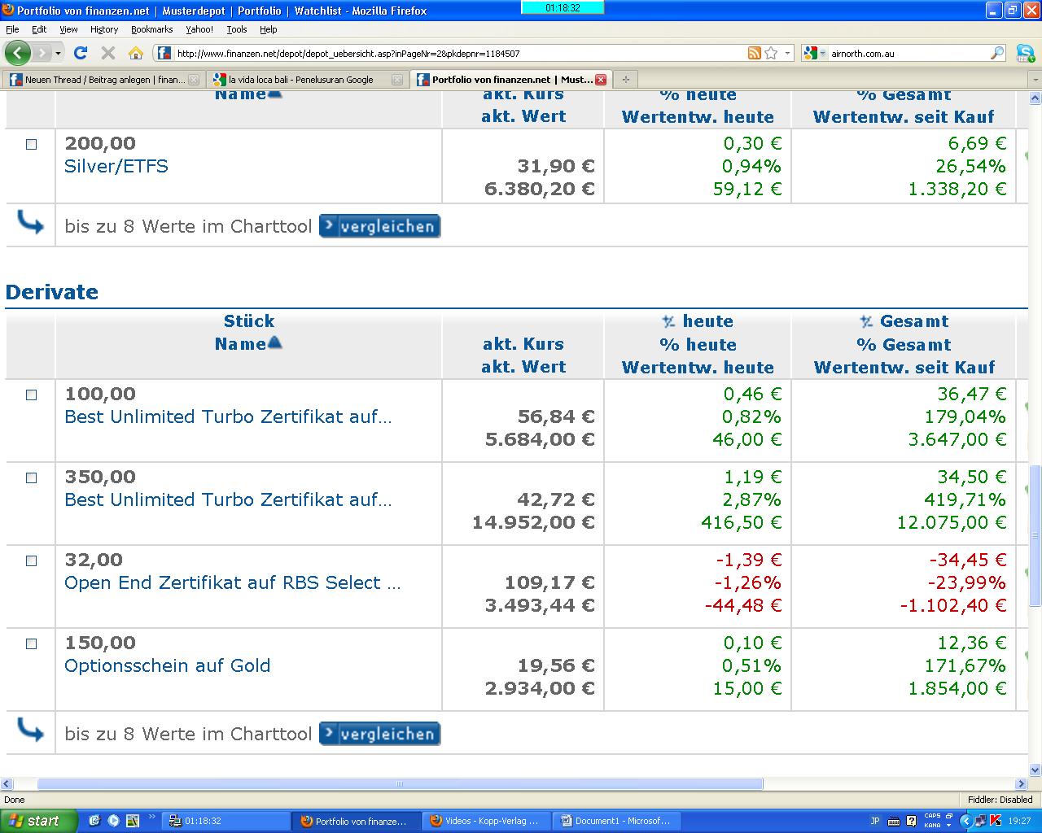Click the absolute change 'Gesamt' icon in Derivate header
This screenshot has height=833, width=1042.
(x=866, y=321)
